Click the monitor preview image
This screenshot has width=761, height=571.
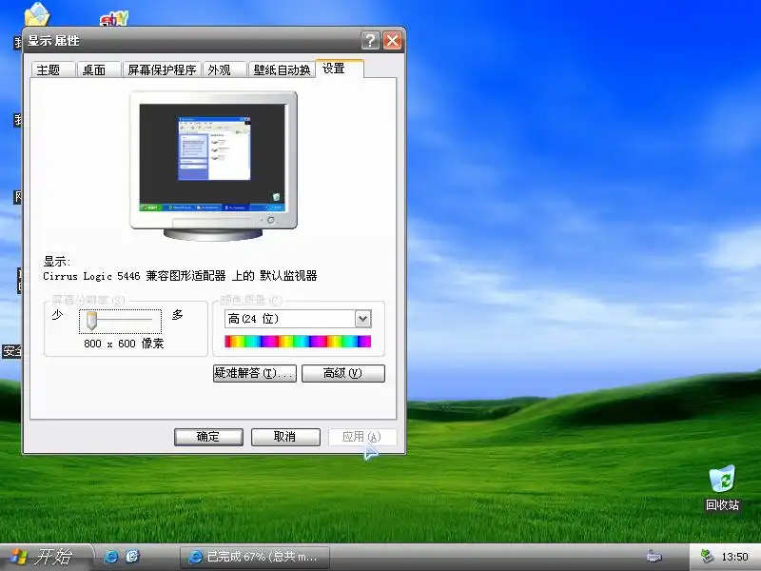click(213, 165)
